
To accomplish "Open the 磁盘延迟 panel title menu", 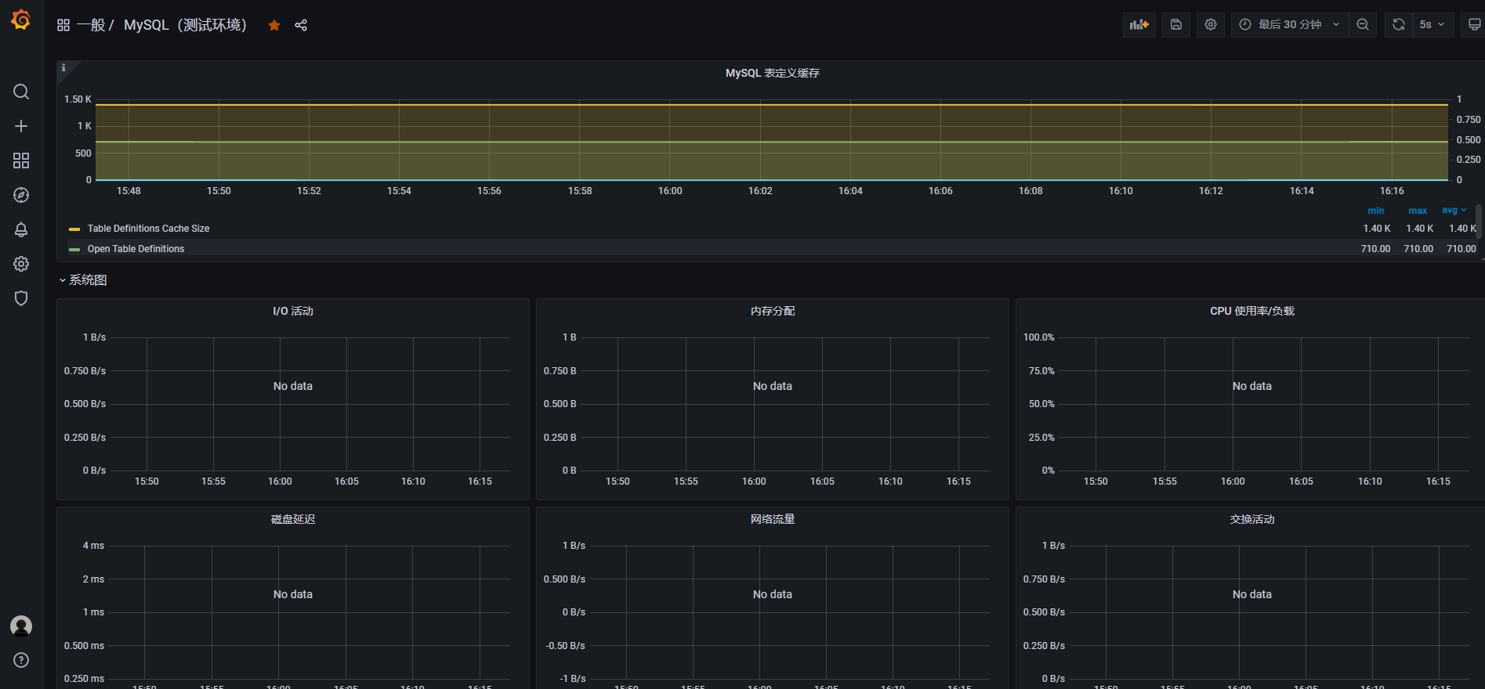I will click(293, 519).
